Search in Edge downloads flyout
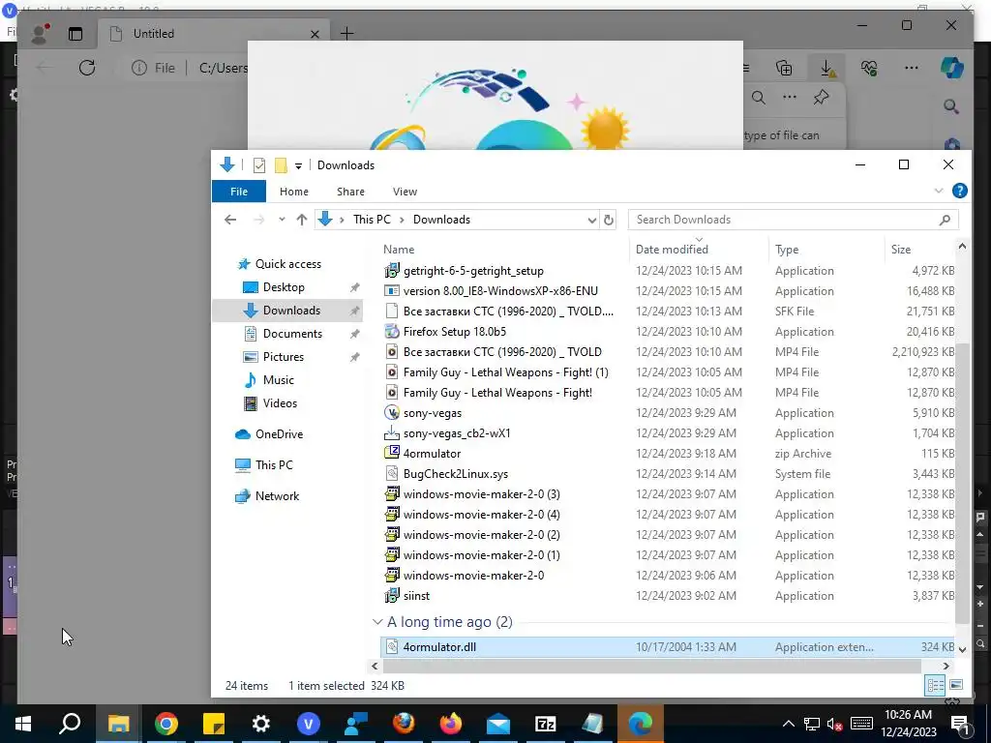This screenshot has height=743, width=991. (x=759, y=98)
